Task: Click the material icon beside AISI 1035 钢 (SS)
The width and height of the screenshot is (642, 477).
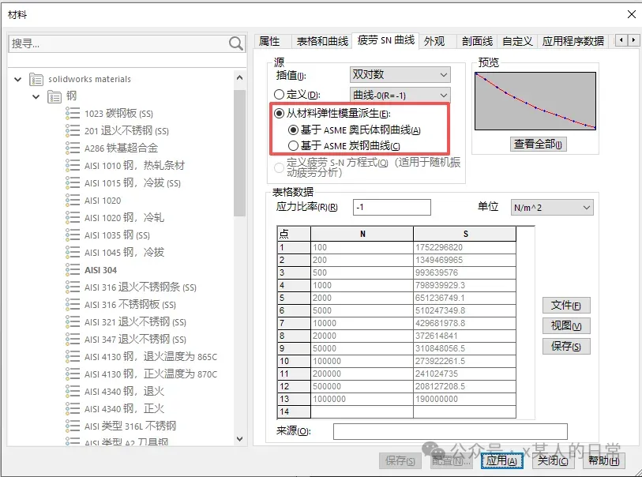Action: tap(73, 235)
